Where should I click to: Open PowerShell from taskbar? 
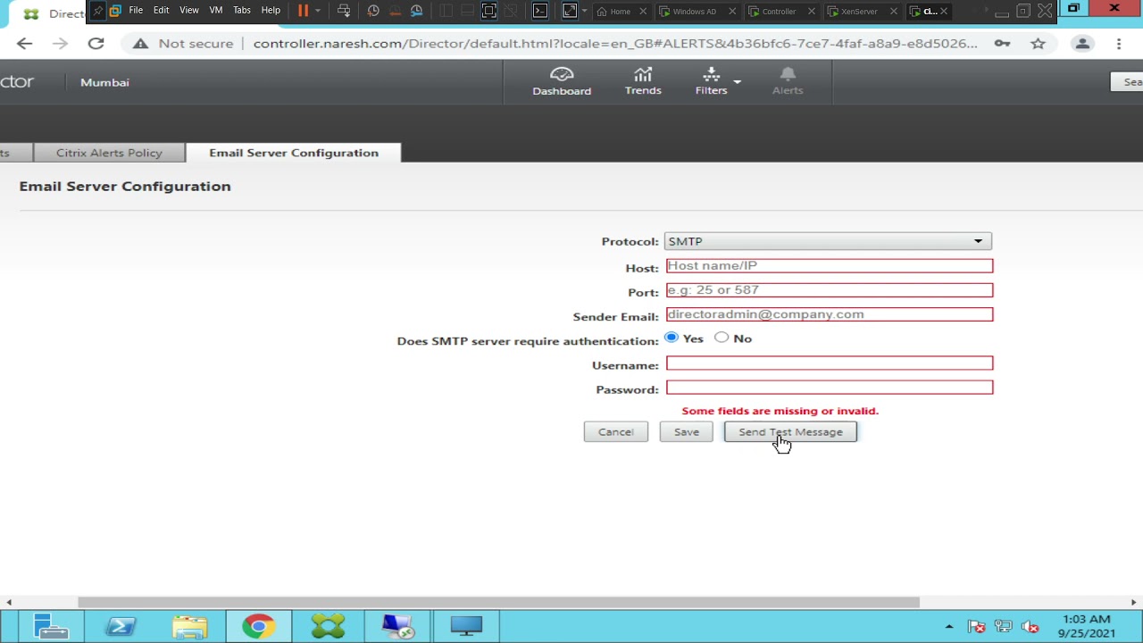tap(120, 627)
